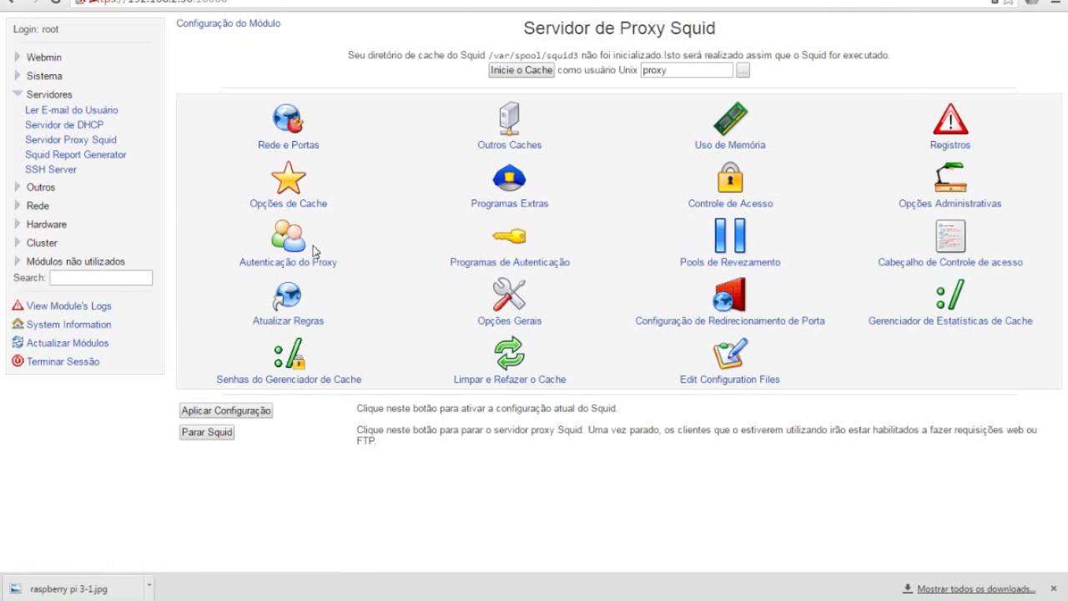Open the Pools de Revezamento blue bars icon
1068x601 pixels.
pos(730,236)
